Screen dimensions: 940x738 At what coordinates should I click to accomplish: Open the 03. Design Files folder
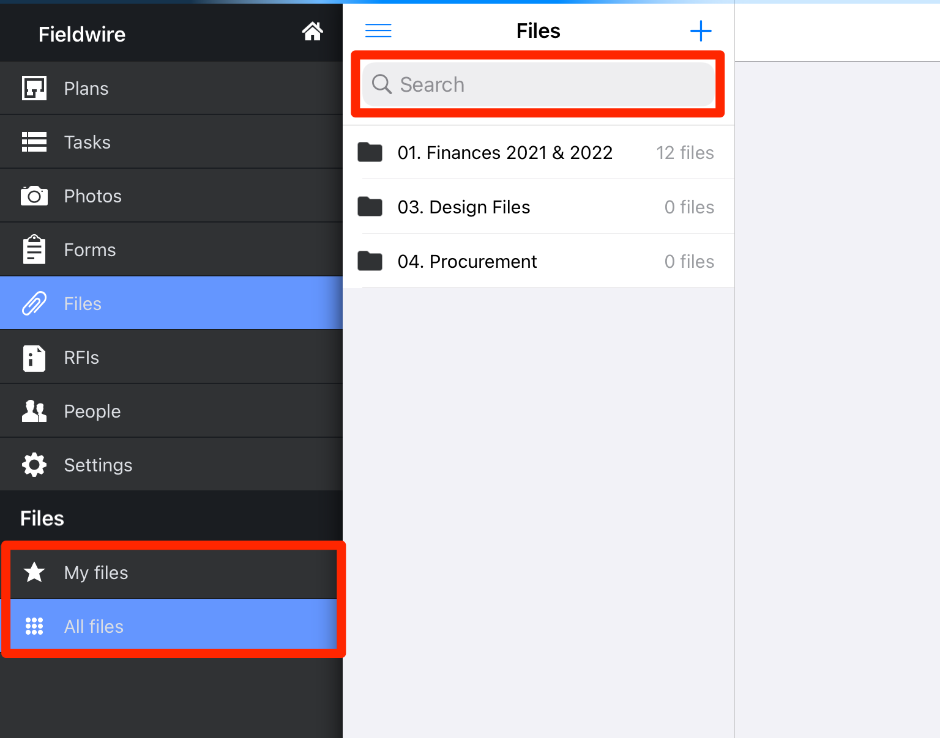(463, 207)
